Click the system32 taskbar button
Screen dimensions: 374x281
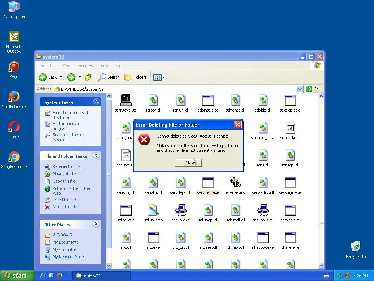coord(102,276)
